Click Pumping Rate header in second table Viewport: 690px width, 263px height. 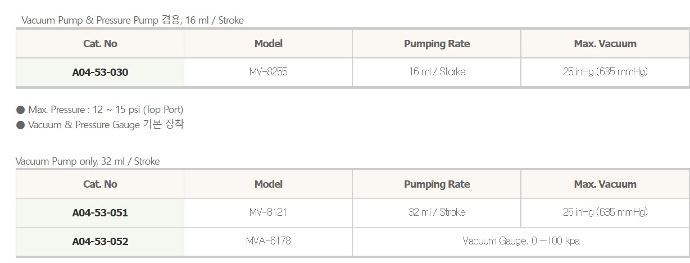point(437,184)
